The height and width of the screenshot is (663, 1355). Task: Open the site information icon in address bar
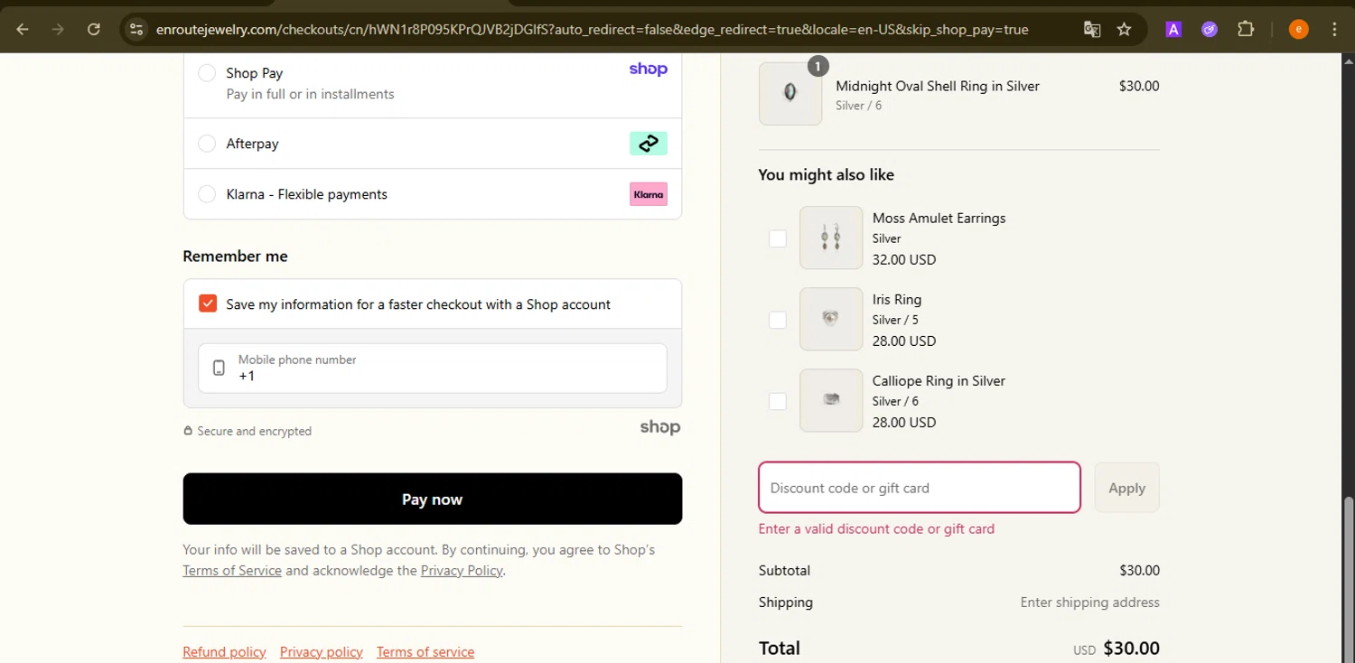[x=136, y=29]
